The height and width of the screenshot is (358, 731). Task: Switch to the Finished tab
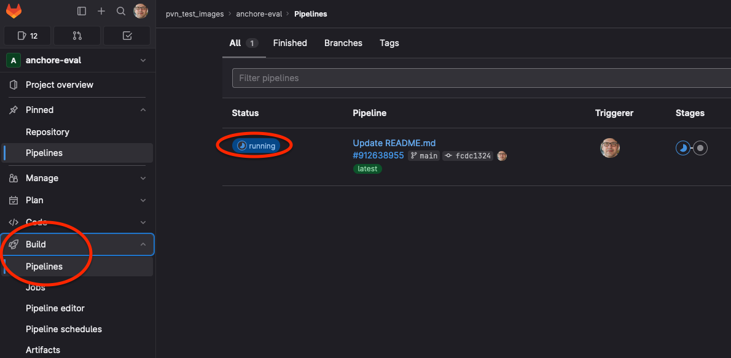(x=290, y=43)
